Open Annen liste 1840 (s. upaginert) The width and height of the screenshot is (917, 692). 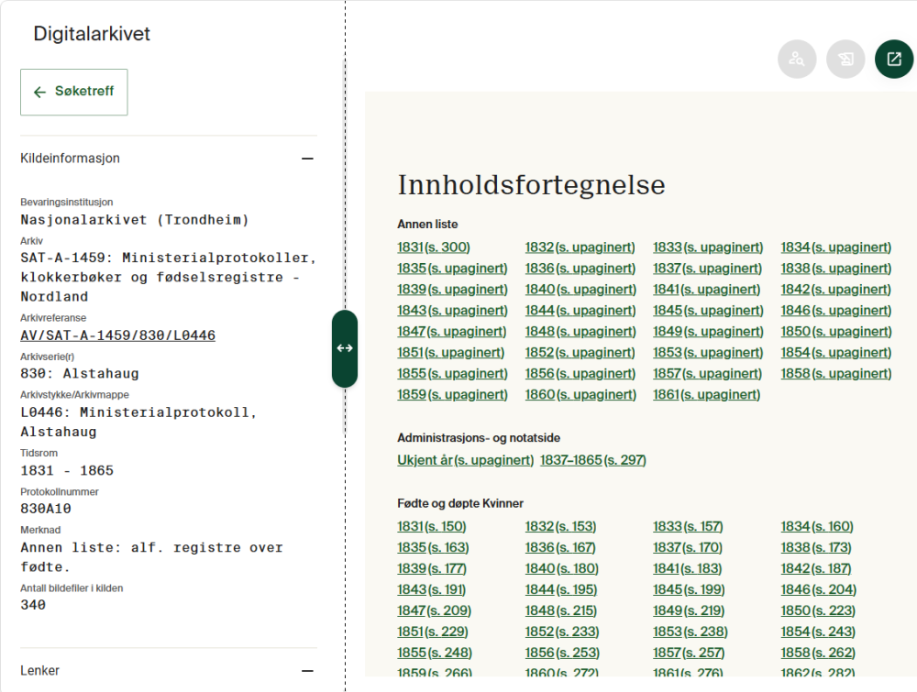point(580,290)
